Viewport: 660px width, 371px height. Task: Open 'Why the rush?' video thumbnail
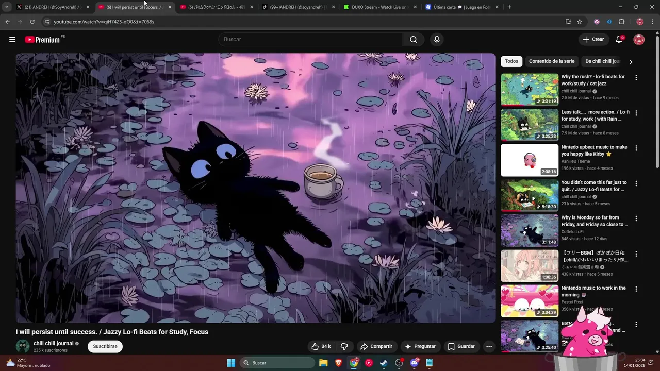point(530,90)
